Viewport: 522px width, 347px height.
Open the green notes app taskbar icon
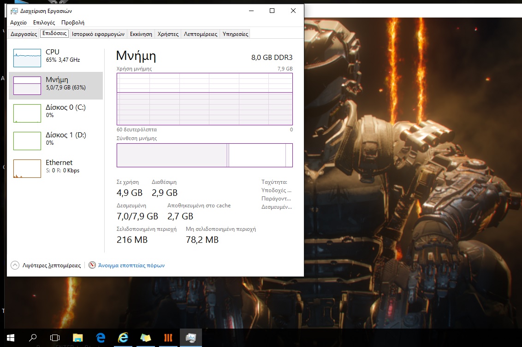point(145,338)
